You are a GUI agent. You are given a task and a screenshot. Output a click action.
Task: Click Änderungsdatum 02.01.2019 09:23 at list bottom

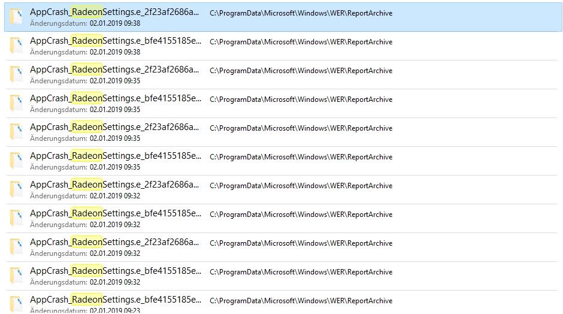coord(85,310)
